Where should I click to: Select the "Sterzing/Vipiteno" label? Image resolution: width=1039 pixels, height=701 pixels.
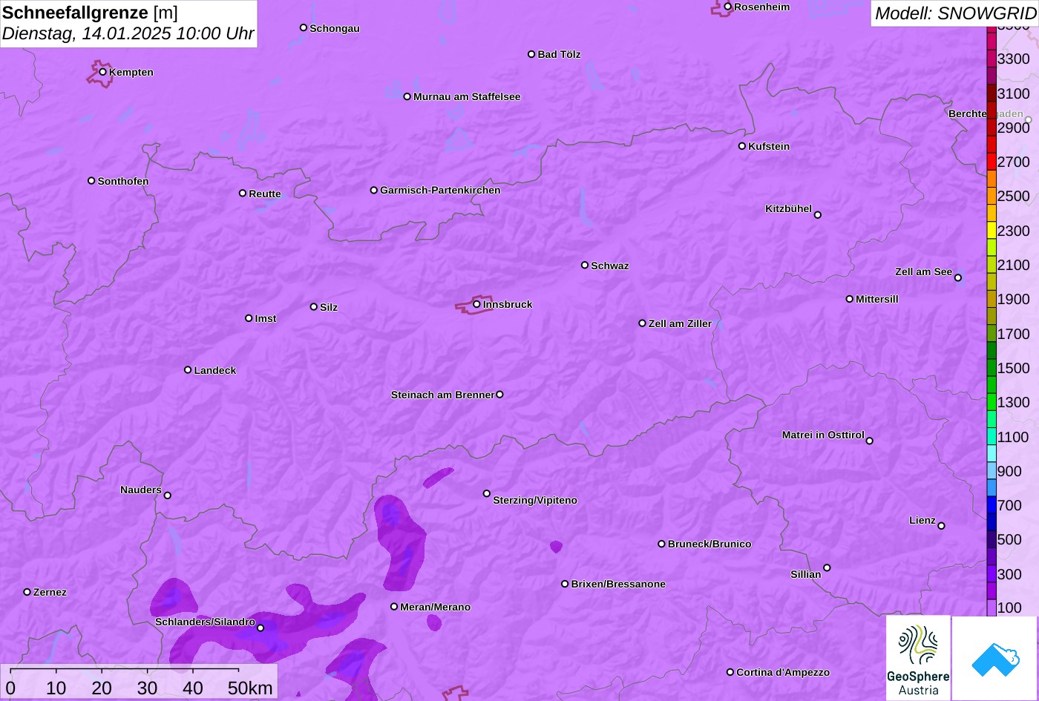[535, 500]
